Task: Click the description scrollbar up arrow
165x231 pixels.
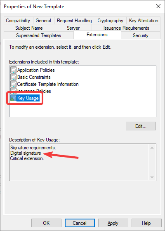Action: tap(152, 148)
